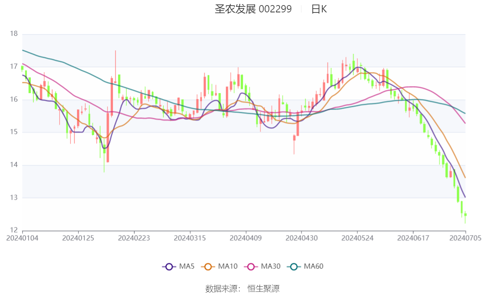
Task: Click y-axis value 16
Action: 14,99
